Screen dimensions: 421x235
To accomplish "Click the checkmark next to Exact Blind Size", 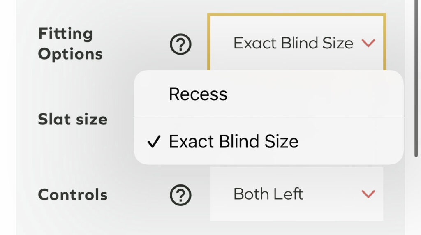I will (x=153, y=142).
